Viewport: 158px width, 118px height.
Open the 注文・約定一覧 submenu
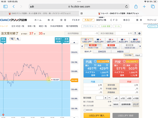click(18, 26)
